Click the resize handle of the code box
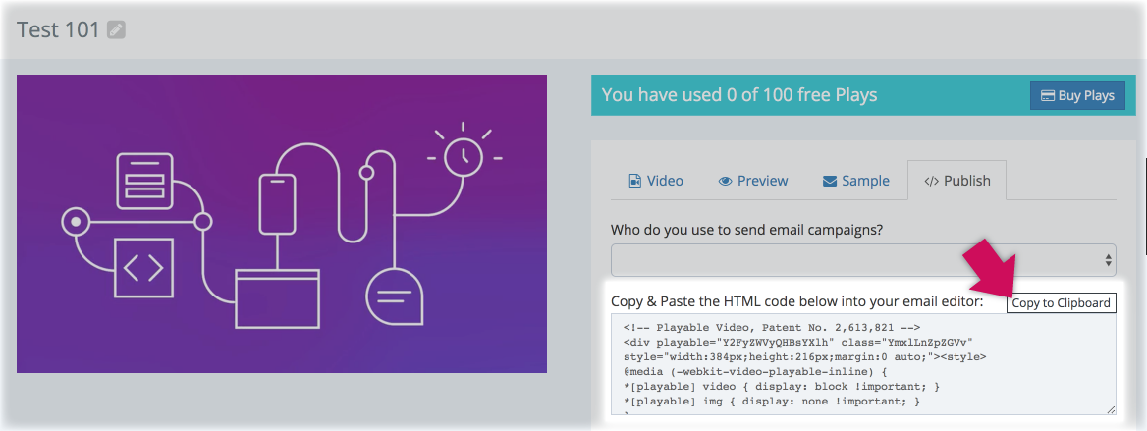 click(1112, 409)
